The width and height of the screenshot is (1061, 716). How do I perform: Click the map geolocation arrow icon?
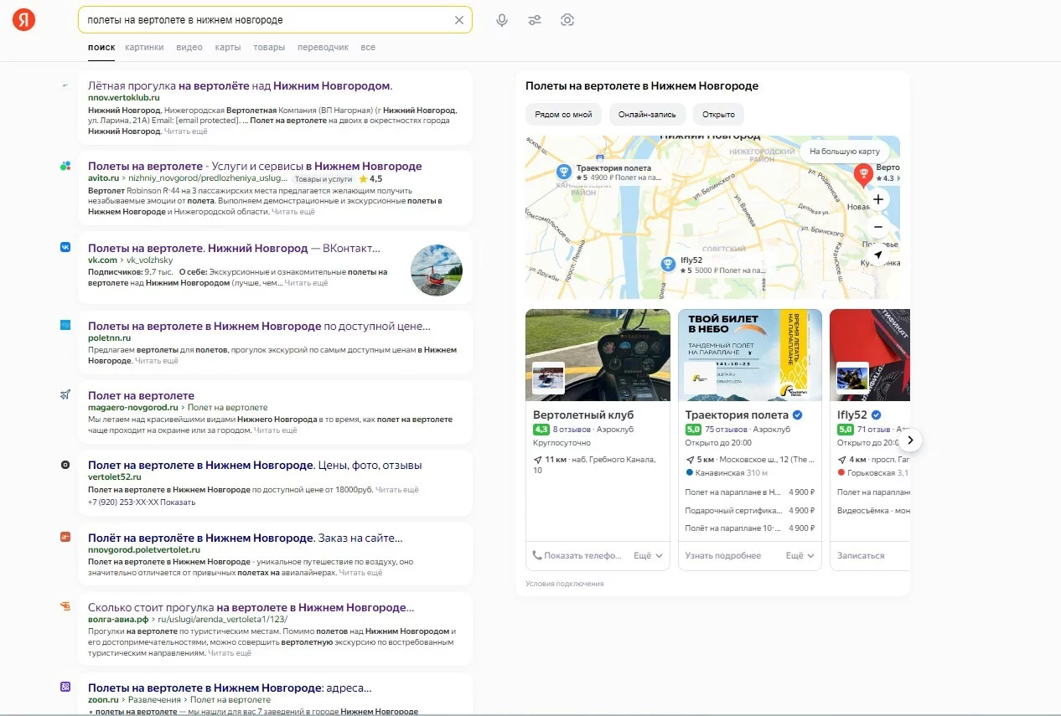(877, 255)
